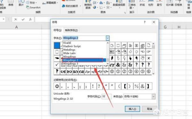
Task: Choose the open hand symbol
Action: coord(142,58)
